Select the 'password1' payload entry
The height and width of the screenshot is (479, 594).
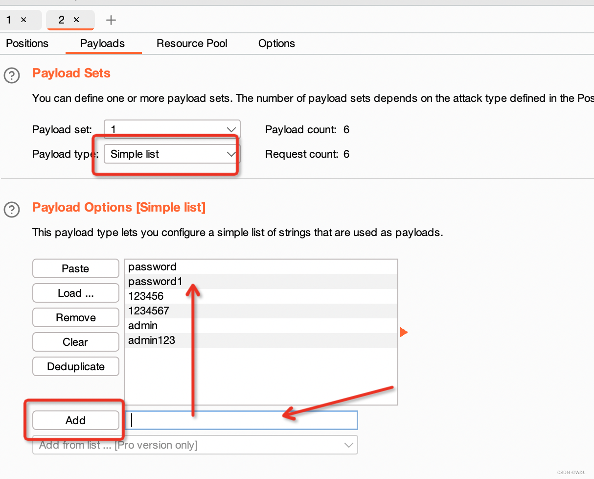[x=261, y=282]
